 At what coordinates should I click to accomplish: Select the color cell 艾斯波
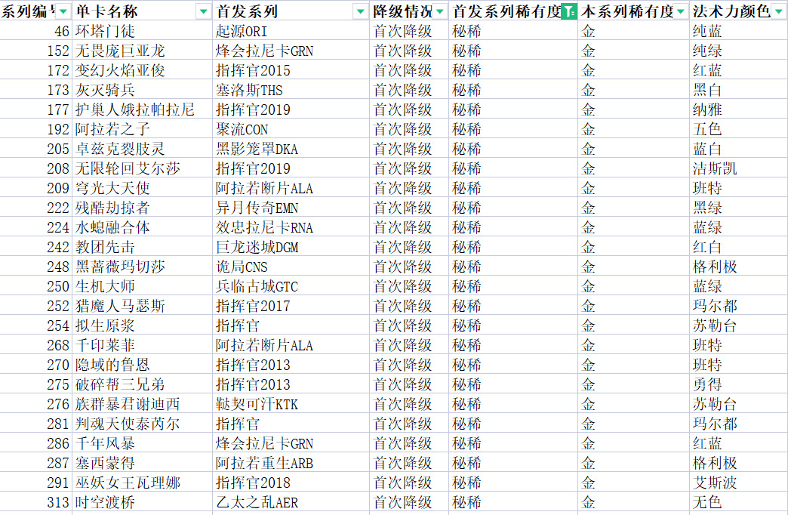tap(739, 483)
